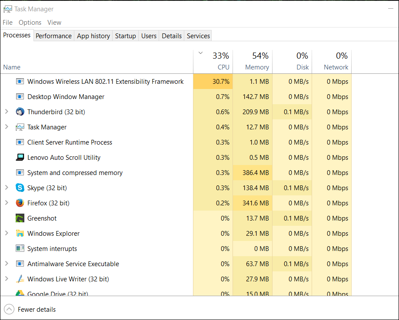The width and height of the screenshot is (399, 320).
Task: Select the System and compressed memory name
Action: pos(75,172)
